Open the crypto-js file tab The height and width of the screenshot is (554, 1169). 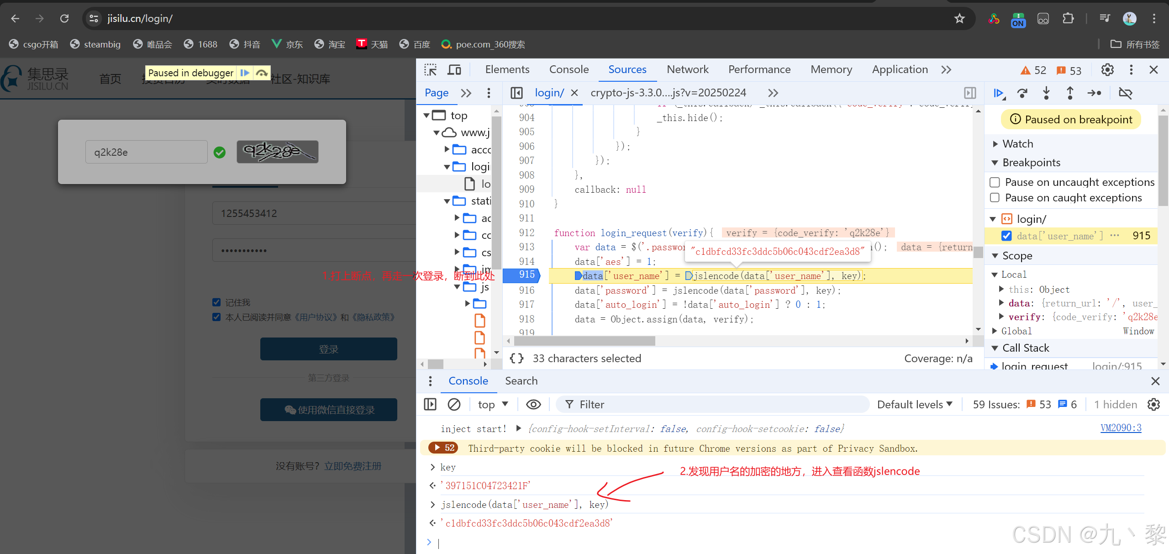(x=668, y=93)
